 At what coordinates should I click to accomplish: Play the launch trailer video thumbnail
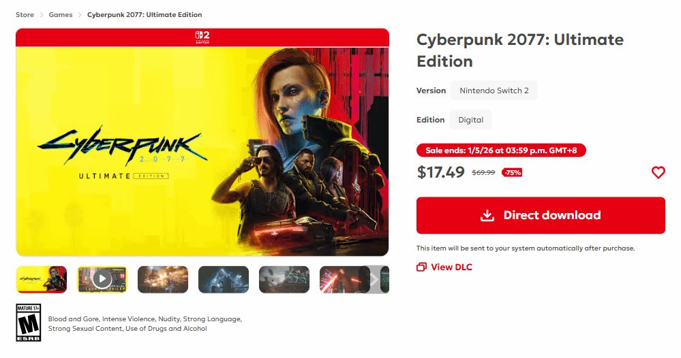coord(102,279)
